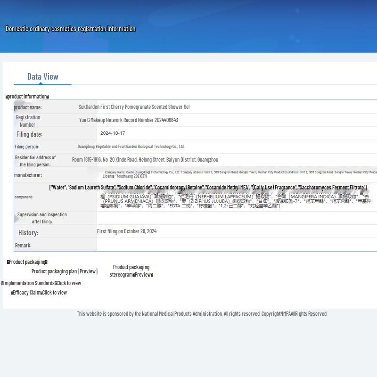Click the National Medical Products Administration footer text
The width and height of the screenshot is (377, 377).
pyautogui.click(x=201, y=314)
